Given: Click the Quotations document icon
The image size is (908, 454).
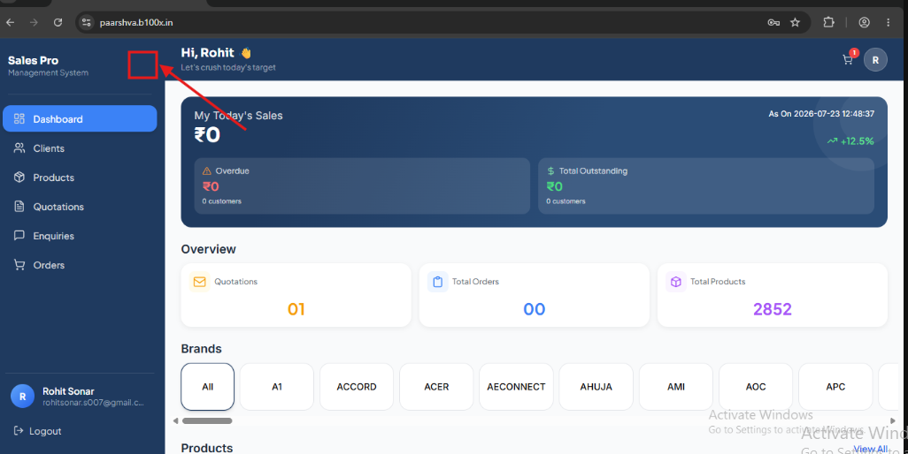Looking at the screenshot, I should 19,207.
